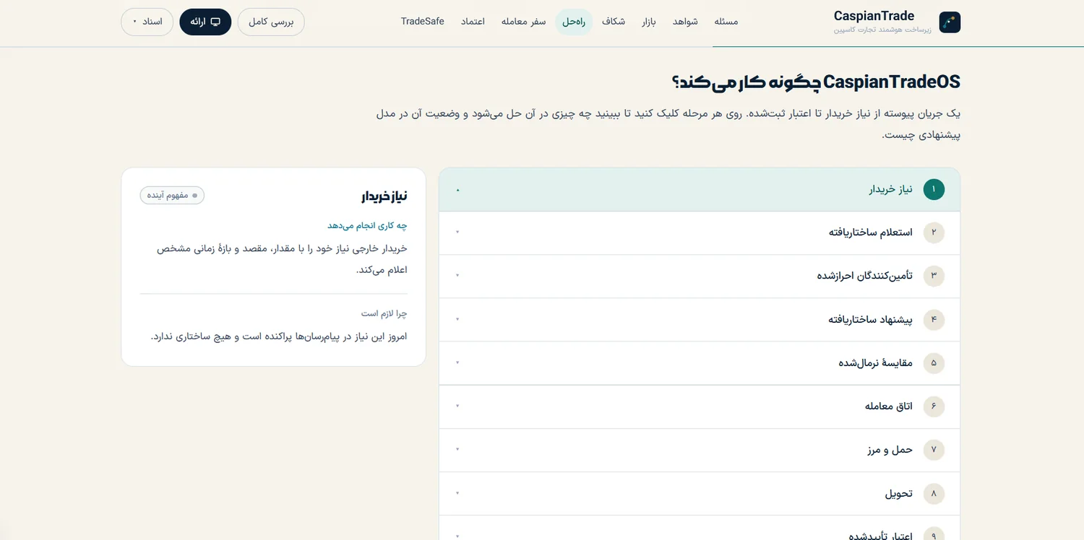
Task: Expand the تأمین‌کنندگان احرازشده row chevron
Action: click(457, 276)
